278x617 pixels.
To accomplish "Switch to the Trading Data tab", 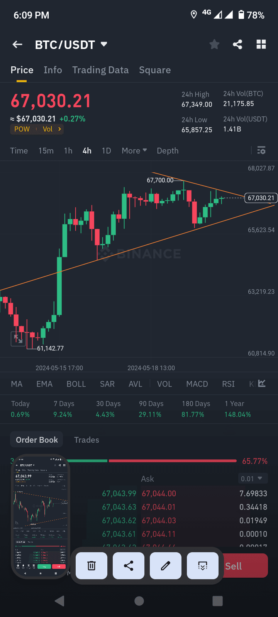I will pyautogui.click(x=100, y=70).
